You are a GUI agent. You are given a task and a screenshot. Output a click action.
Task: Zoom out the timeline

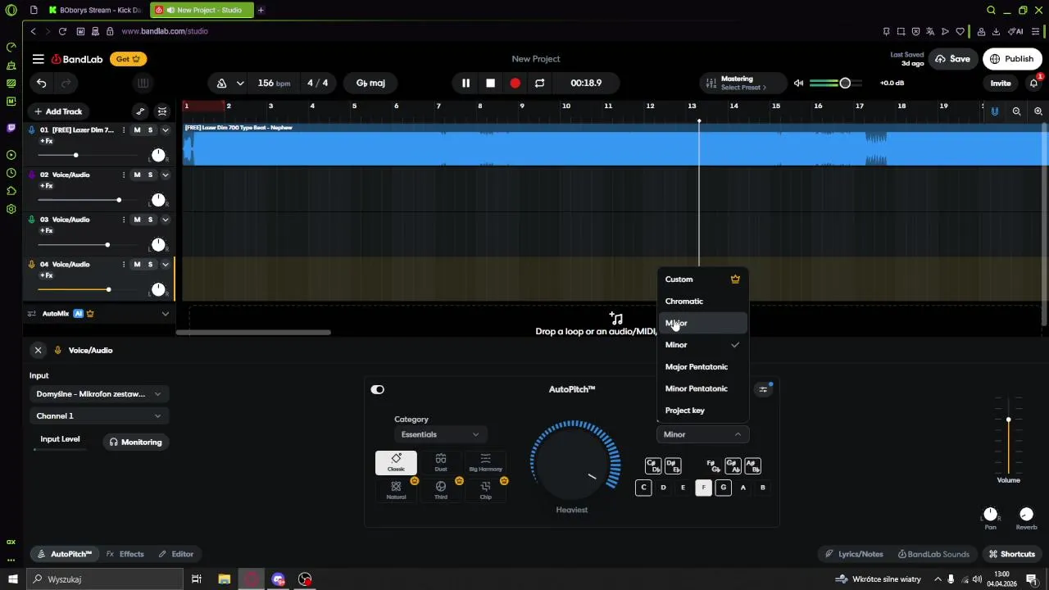pyautogui.click(x=1016, y=111)
